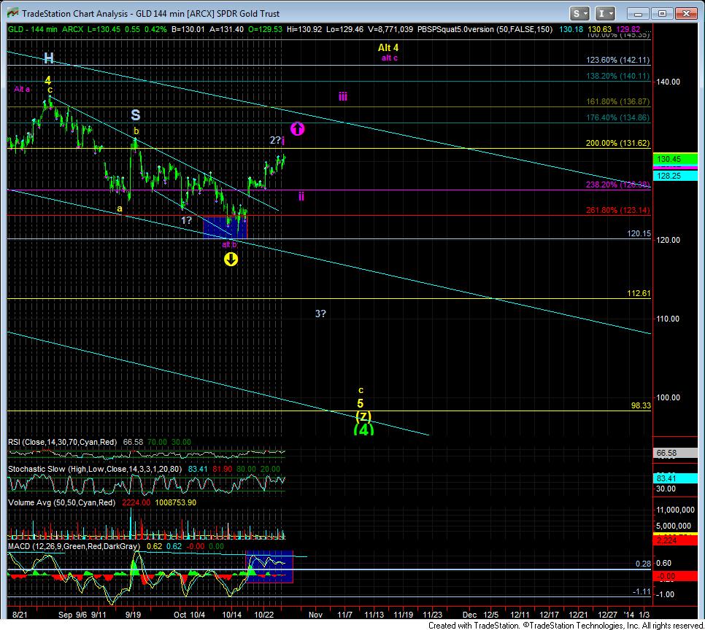Click the '176.40% (134.86)' Fibonacci label
This screenshot has height=630, width=705.
coord(617,117)
